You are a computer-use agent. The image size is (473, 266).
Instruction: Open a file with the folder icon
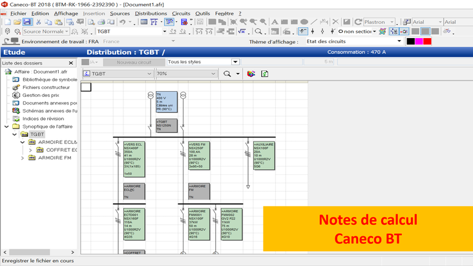pos(17,22)
